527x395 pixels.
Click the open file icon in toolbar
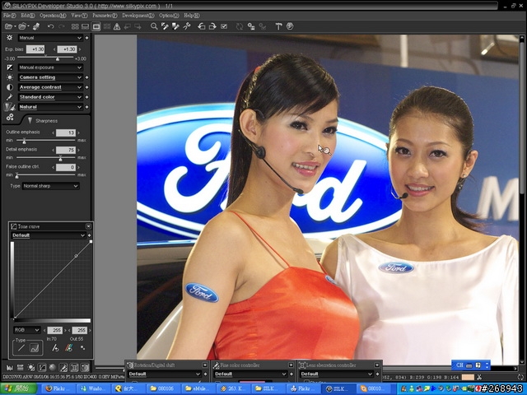click(x=8, y=26)
